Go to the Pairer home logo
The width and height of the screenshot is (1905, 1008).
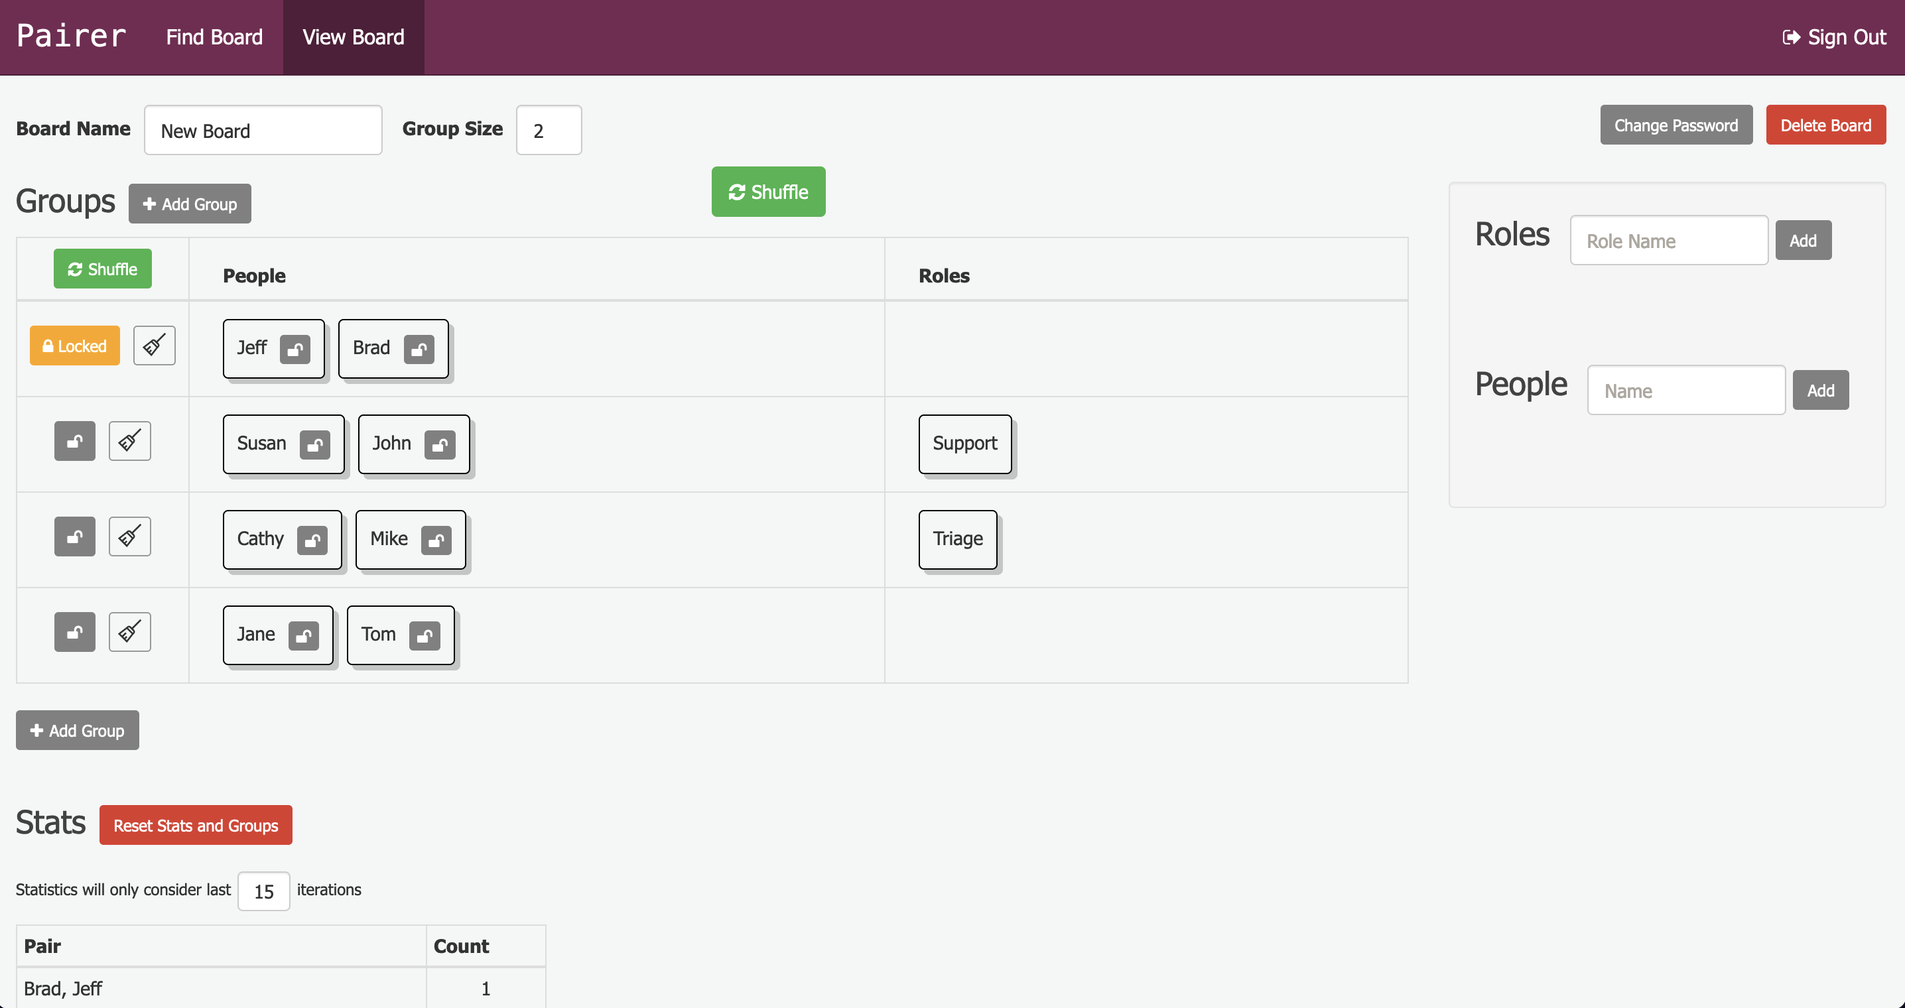pyautogui.click(x=72, y=36)
